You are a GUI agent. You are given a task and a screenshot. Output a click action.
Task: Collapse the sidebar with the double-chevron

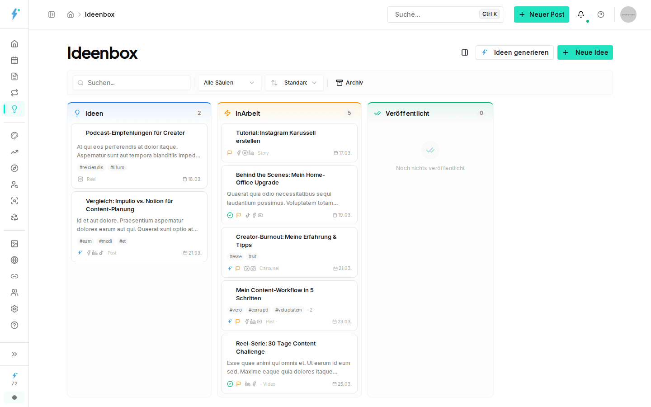(14, 354)
